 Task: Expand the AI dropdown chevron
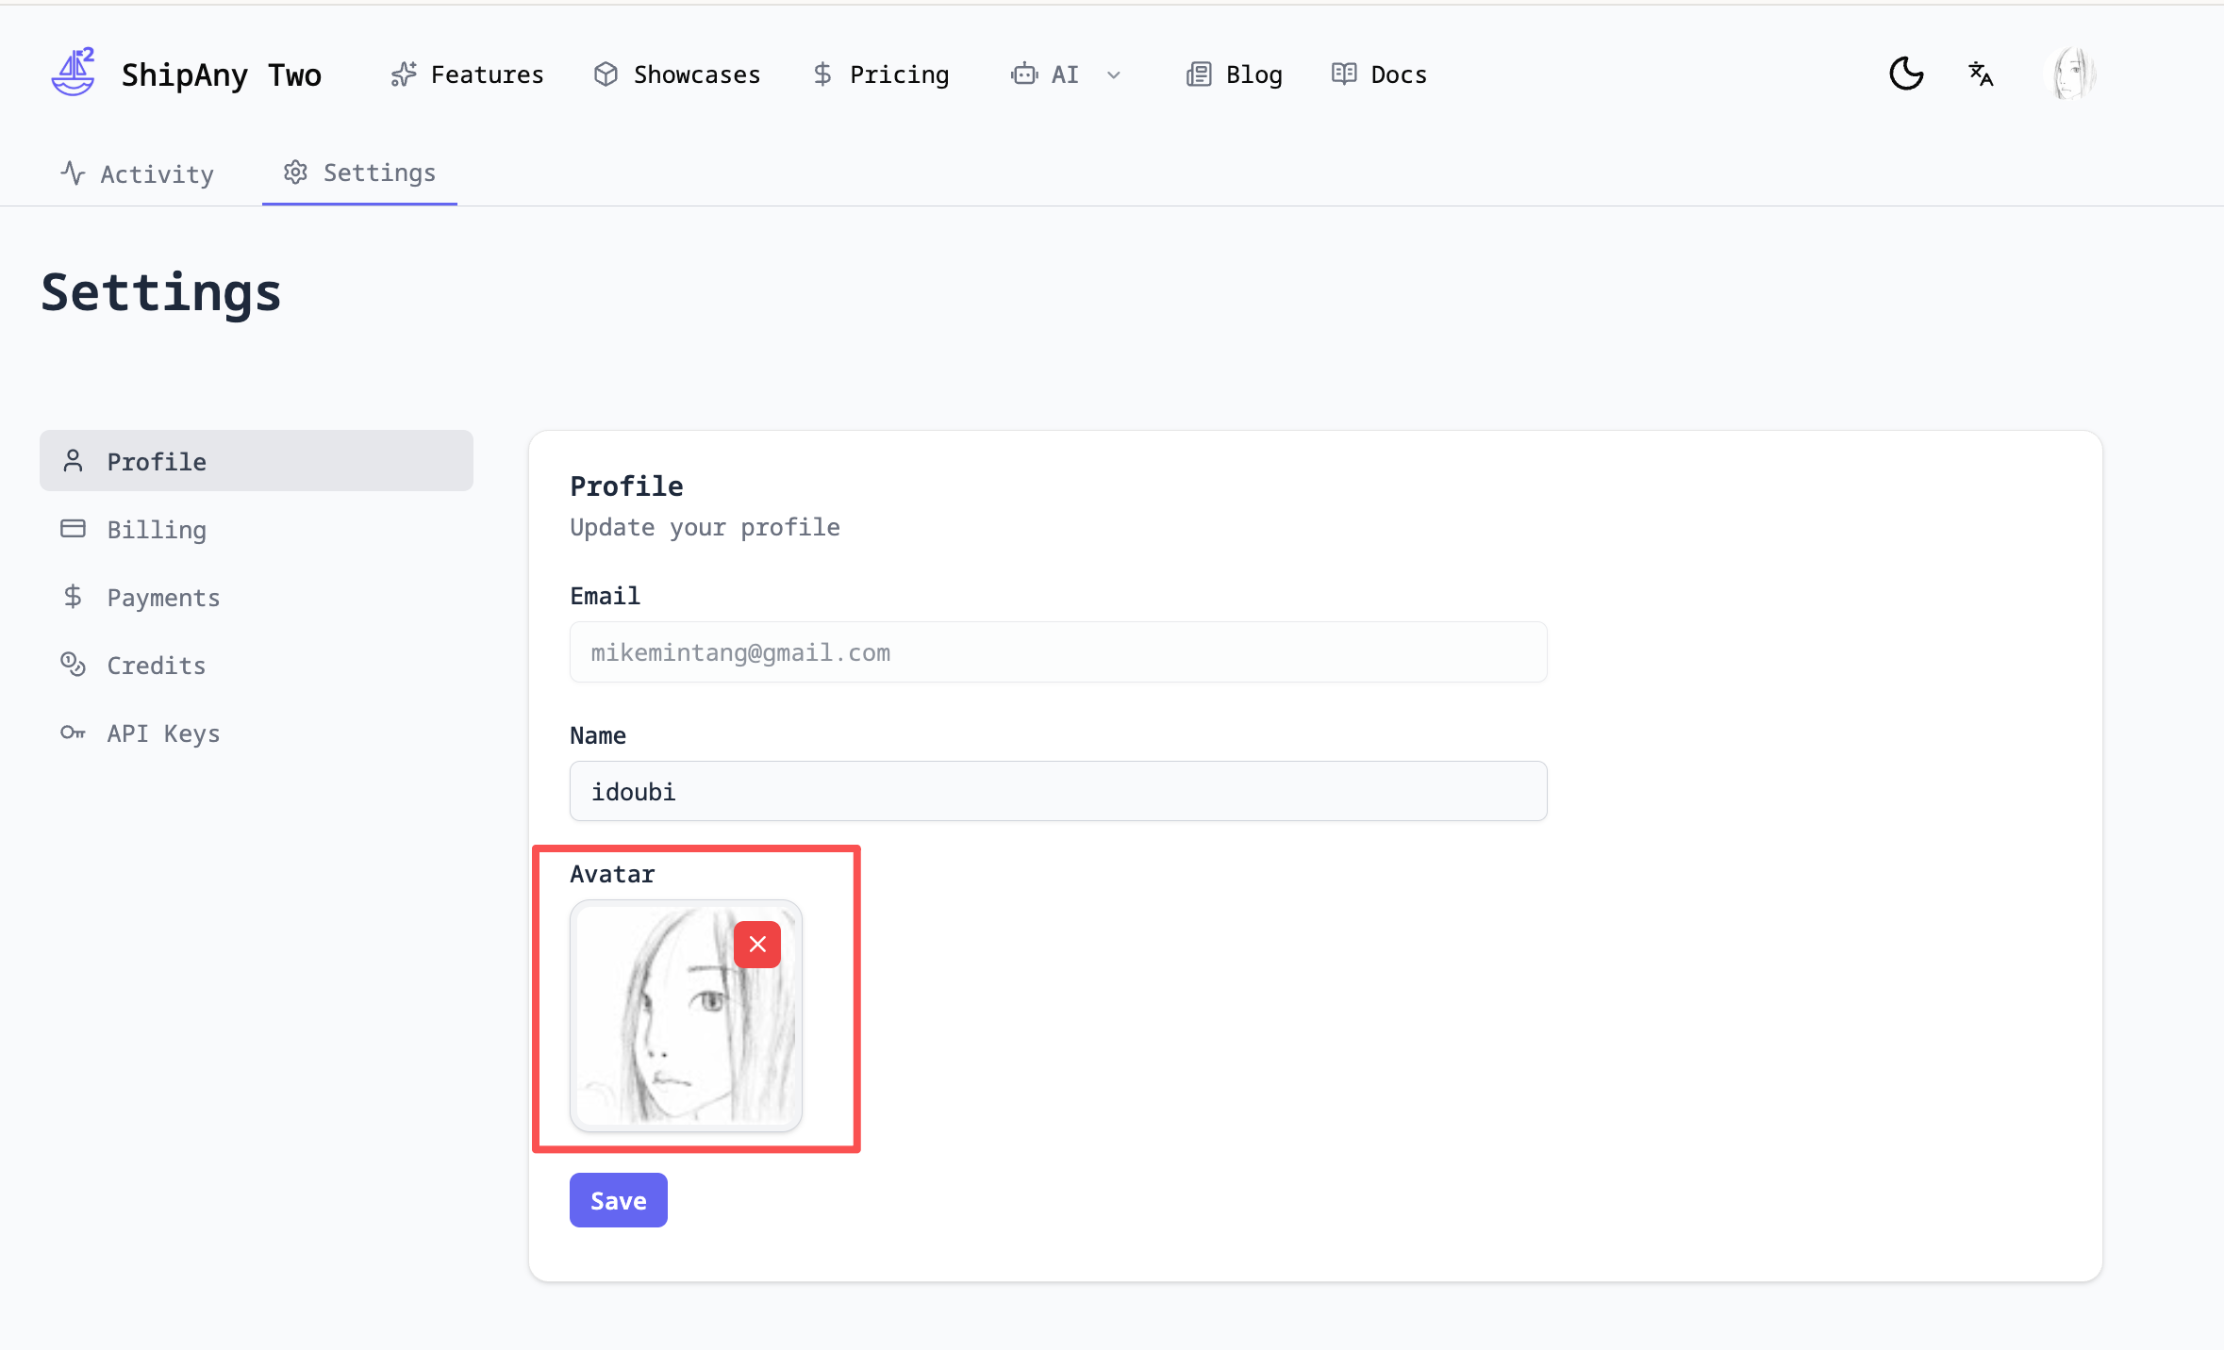point(1114,75)
